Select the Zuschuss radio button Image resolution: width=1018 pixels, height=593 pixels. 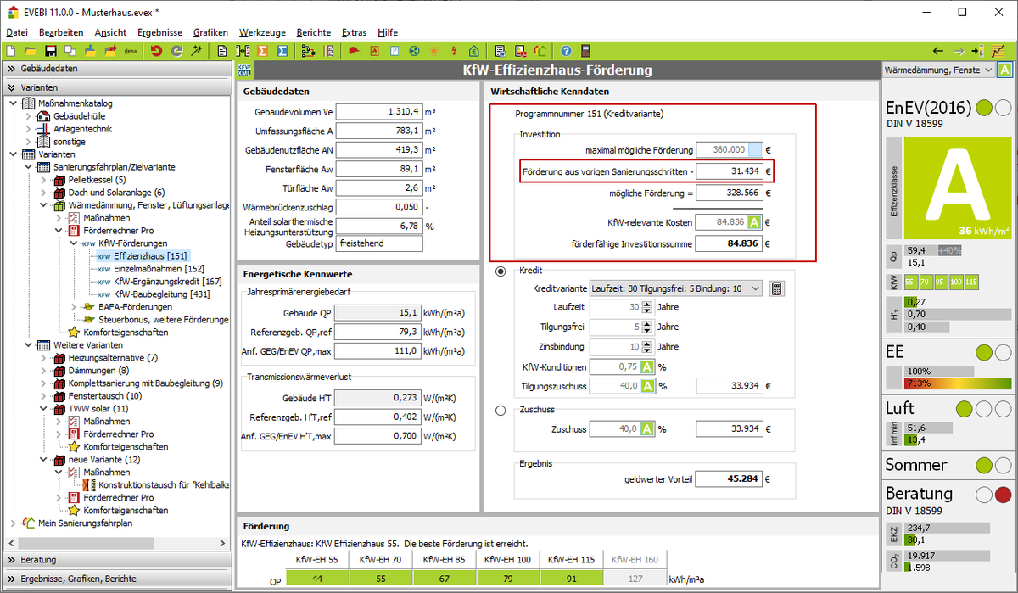pyautogui.click(x=501, y=411)
